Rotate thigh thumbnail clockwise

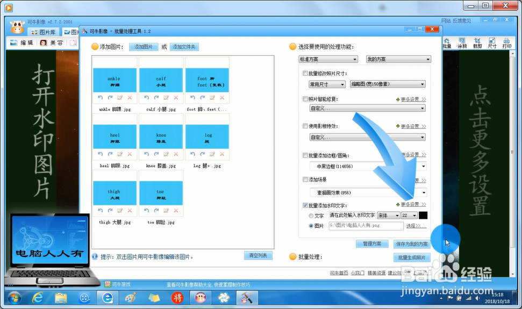pyautogui.click(x=110, y=211)
